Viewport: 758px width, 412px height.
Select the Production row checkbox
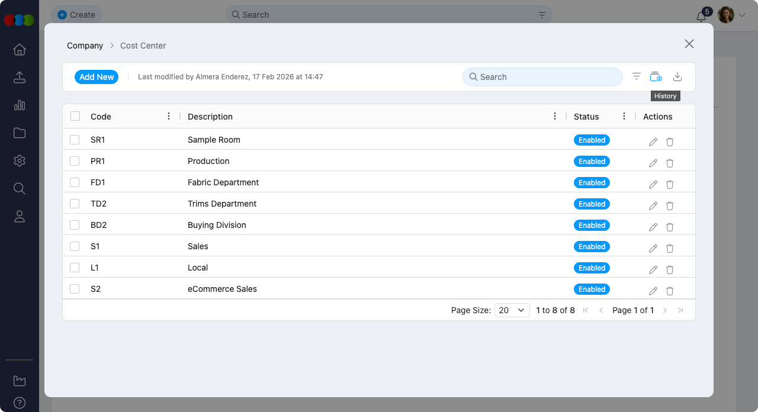(x=75, y=161)
